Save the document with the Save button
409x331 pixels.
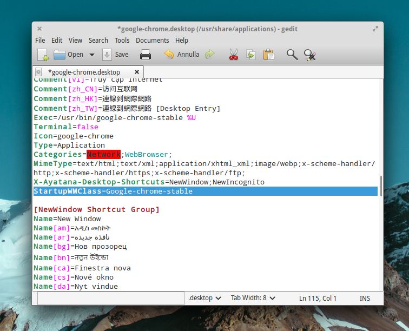point(116,55)
